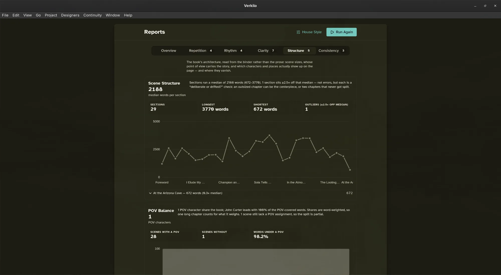Restore down the Verkilo window
501x275 pixels.
pos(485,6)
